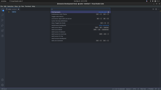Viewport: 161px width, 90px height.
Task: Open the Manage gear icon
Action: point(3,85)
